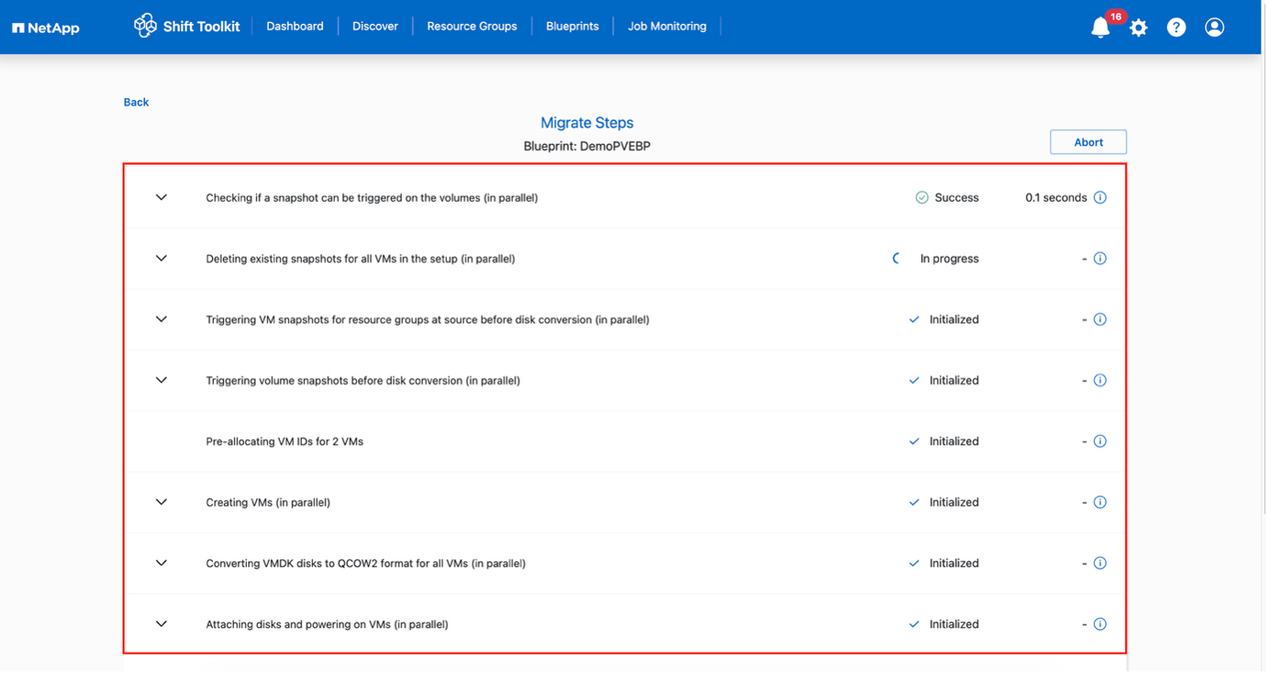
Task: View info for the snapshot check step
Action: click(x=1099, y=197)
